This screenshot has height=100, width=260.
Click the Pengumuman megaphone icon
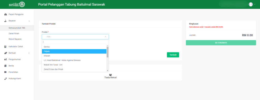pyautogui.click(x=5, y=60)
